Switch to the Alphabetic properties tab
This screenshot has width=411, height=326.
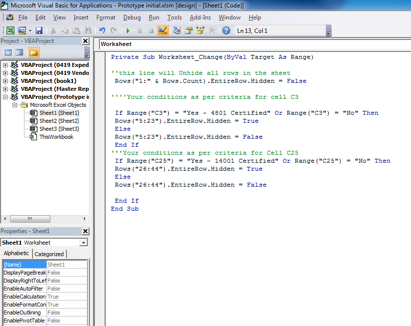tap(16, 254)
